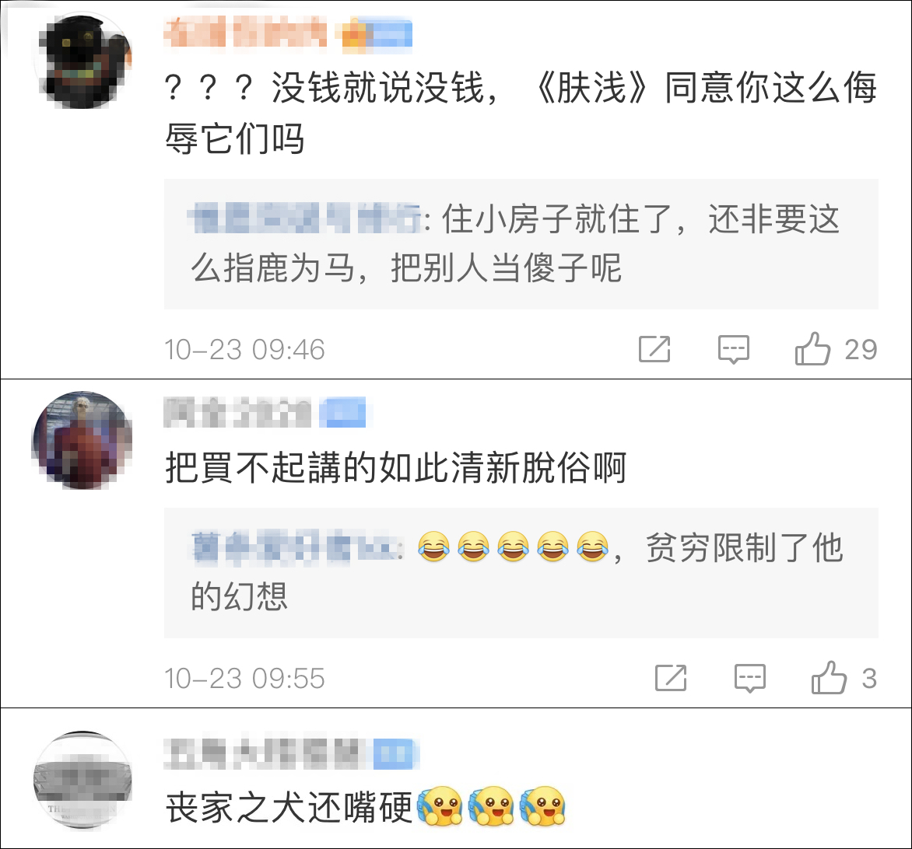Open the second commenter's circular avatar
Viewport: 912px width, 849px height.
[82, 440]
